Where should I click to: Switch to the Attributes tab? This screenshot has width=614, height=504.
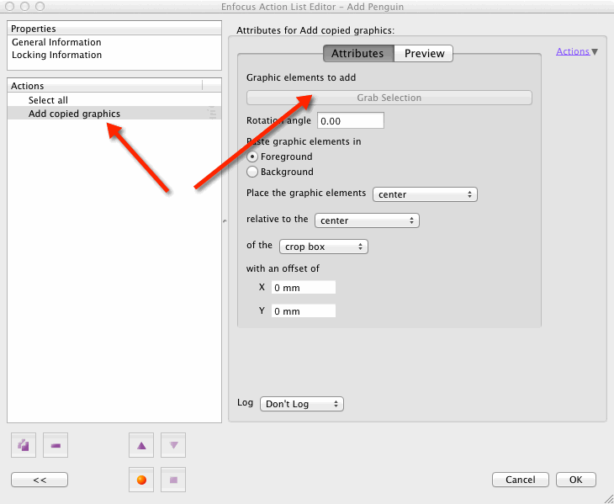click(358, 53)
